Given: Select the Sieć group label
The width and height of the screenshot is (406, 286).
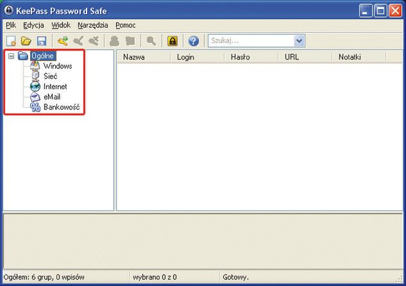Looking at the screenshot, I should [x=51, y=76].
